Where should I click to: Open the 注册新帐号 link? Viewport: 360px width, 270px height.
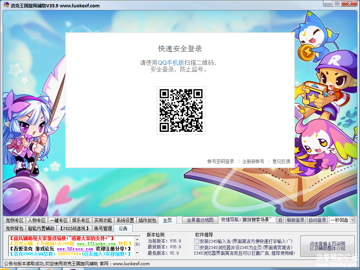pos(253,161)
